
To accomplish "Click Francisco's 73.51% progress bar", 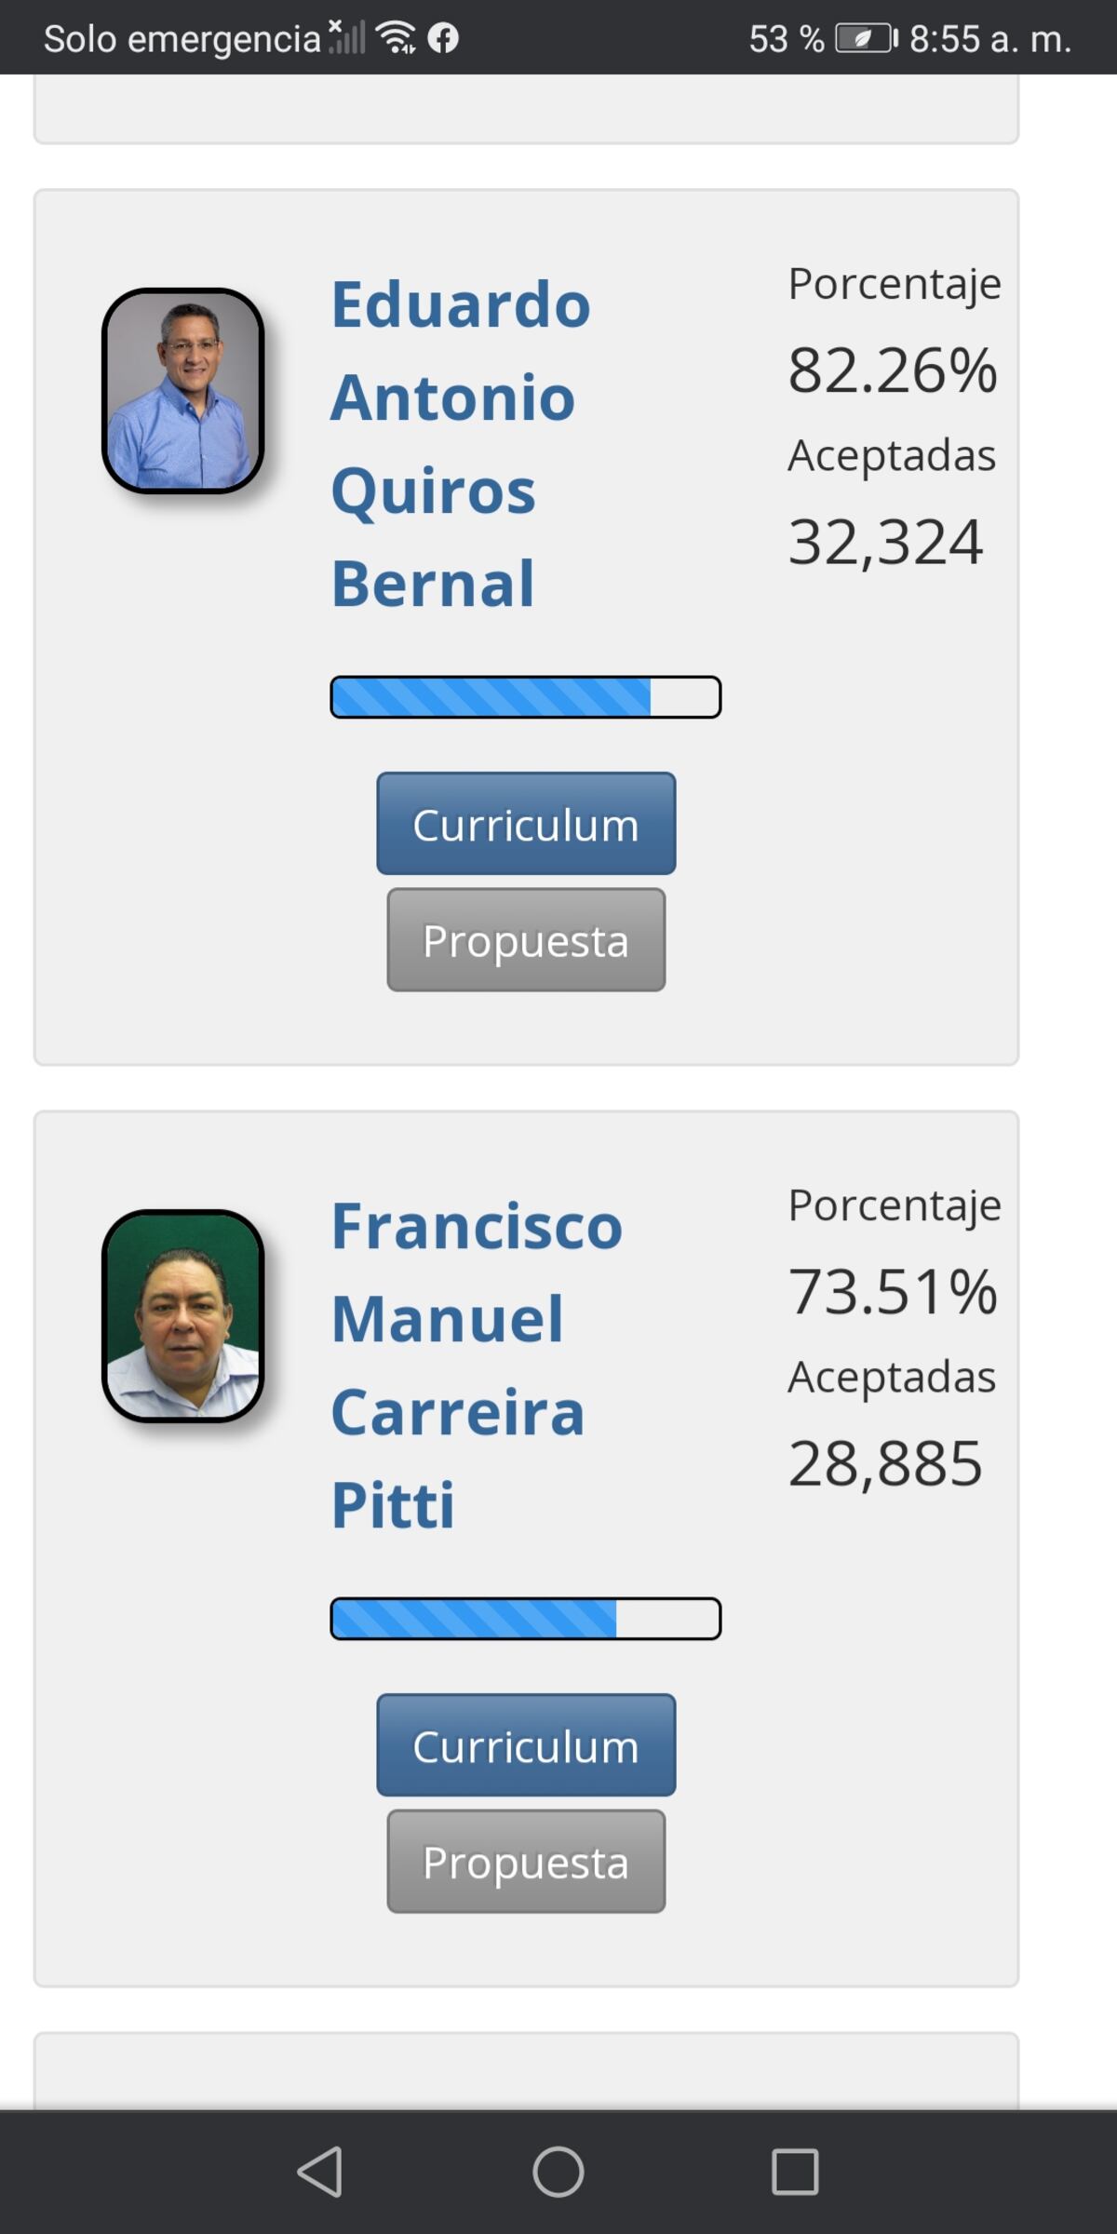I will (x=526, y=1619).
